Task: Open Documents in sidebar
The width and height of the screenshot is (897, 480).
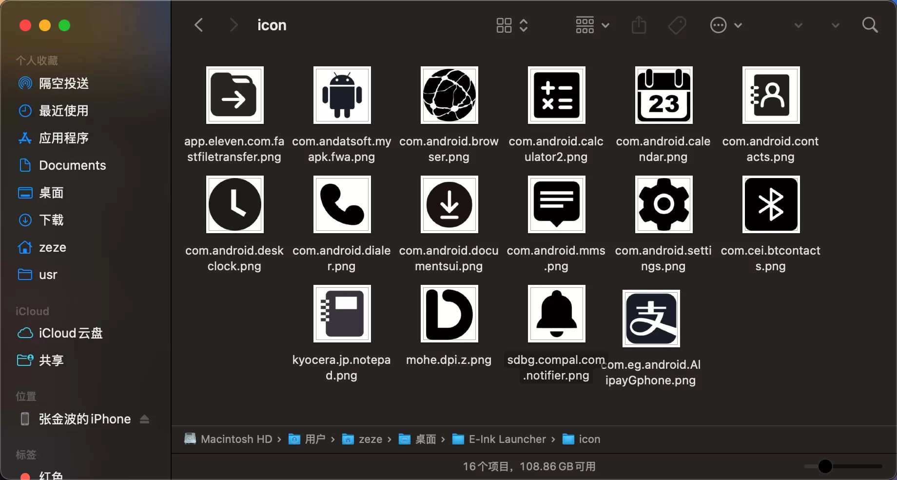Action: point(62,165)
